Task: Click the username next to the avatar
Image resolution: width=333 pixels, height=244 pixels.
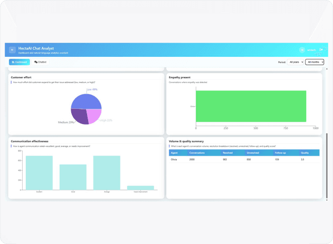Action: 311,50
